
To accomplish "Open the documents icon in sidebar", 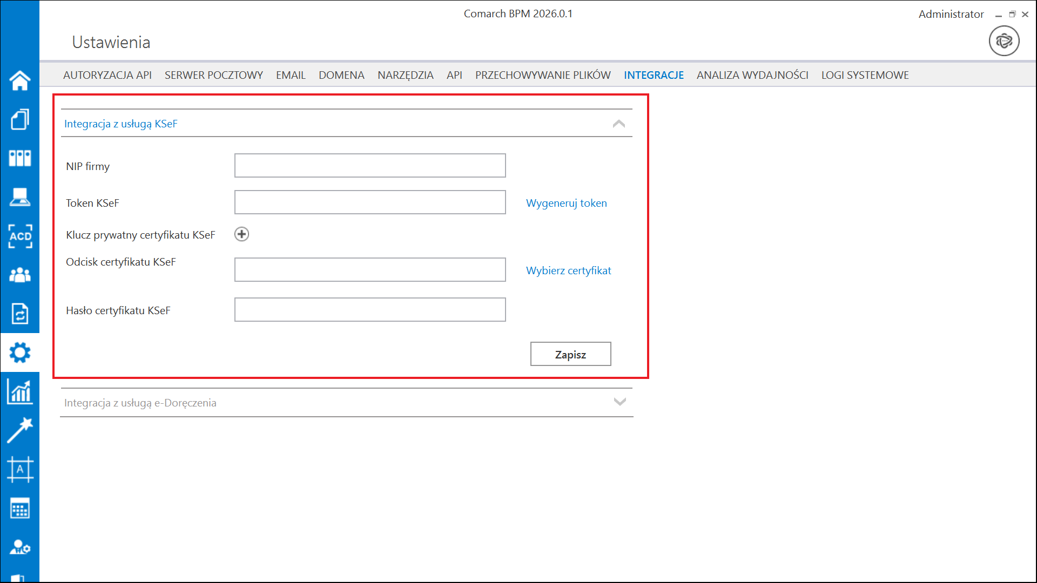I will pos(20,119).
